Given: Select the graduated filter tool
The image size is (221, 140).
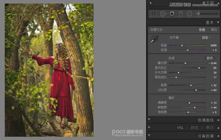Looking at the screenshot, I should pyautogui.click(x=181, y=14).
